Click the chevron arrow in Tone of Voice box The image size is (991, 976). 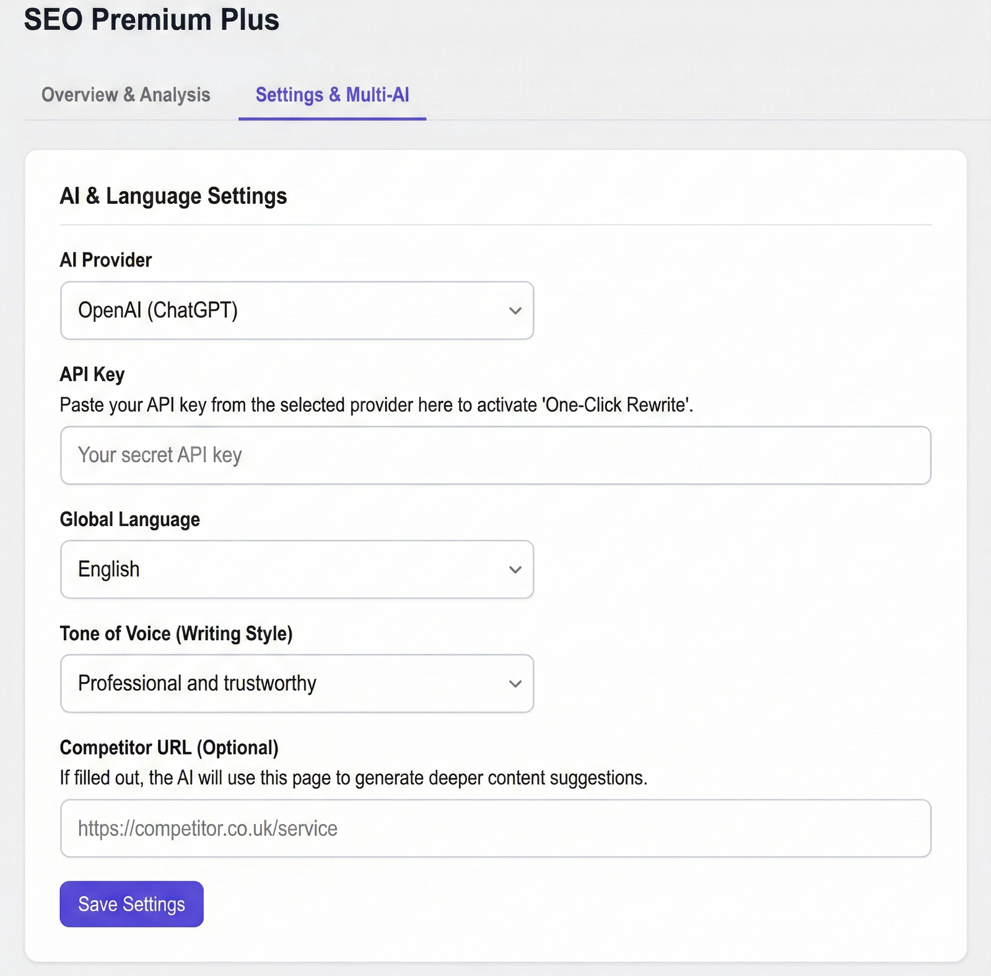pos(515,684)
